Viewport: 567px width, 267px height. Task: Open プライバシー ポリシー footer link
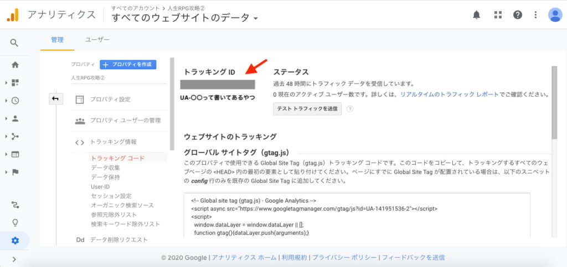[344, 258]
